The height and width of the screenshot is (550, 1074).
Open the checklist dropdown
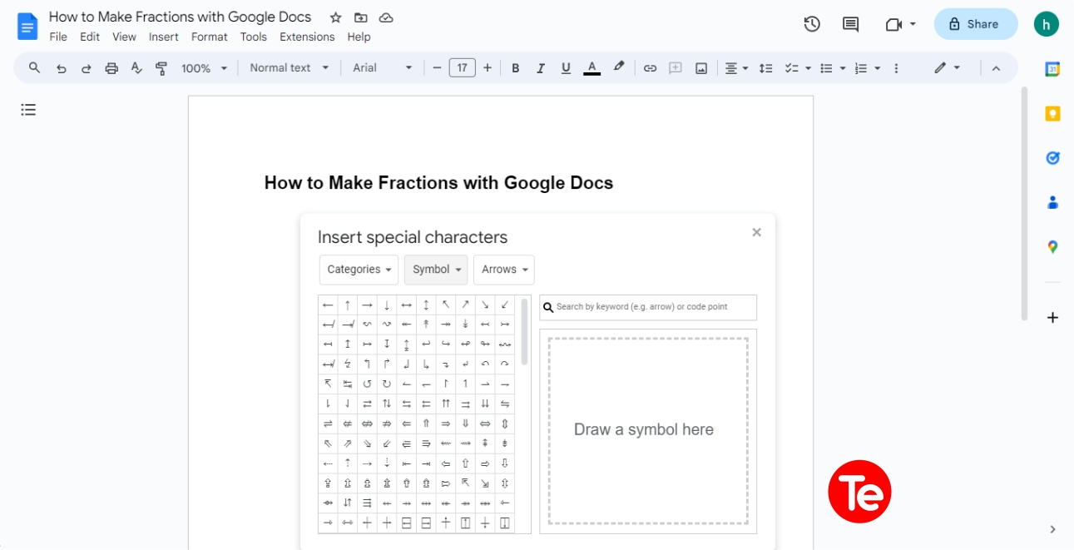(798, 68)
